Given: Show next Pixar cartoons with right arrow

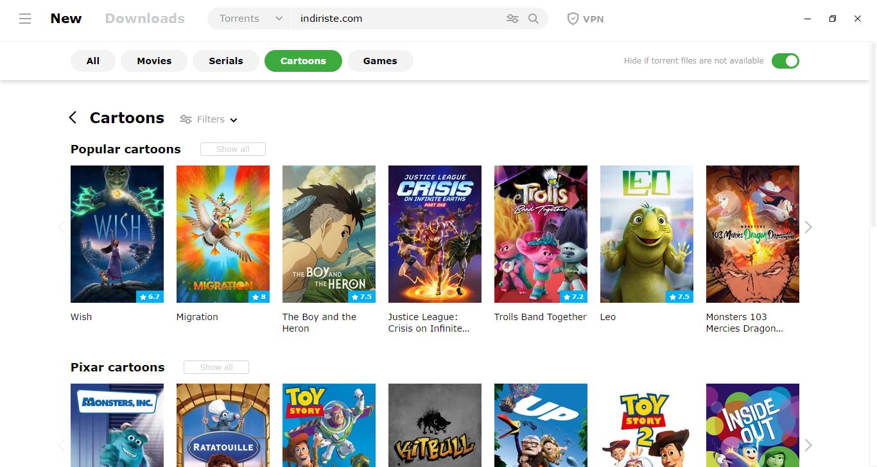Looking at the screenshot, I should coord(808,445).
